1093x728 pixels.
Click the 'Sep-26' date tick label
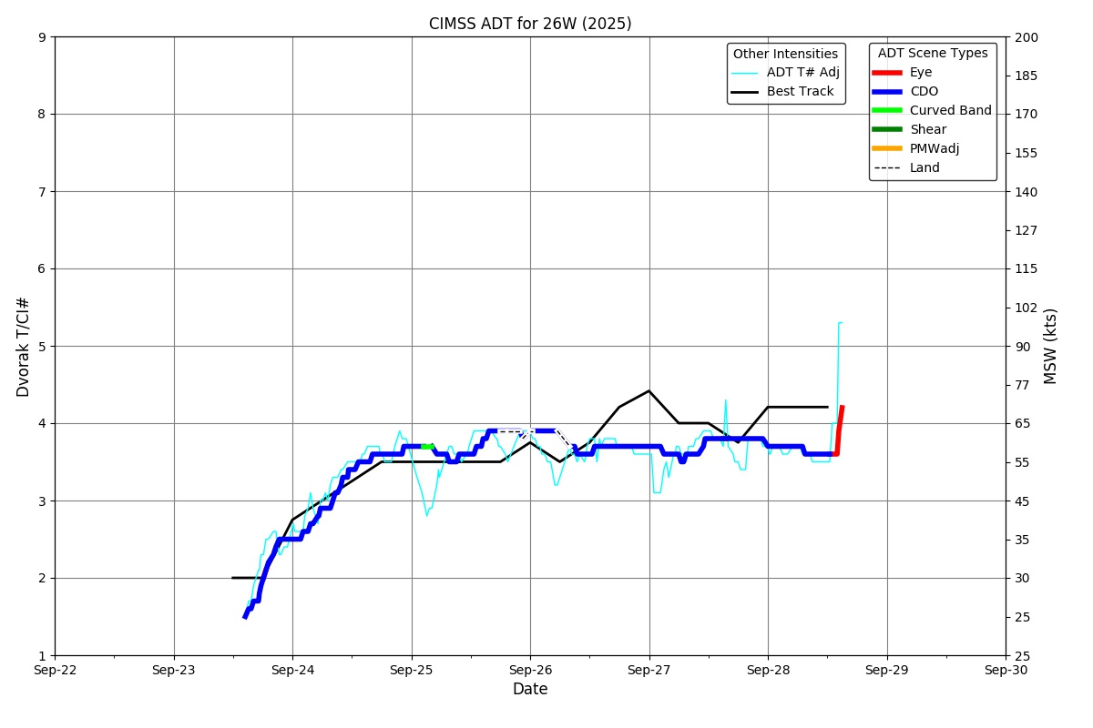click(x=530, y=671)
